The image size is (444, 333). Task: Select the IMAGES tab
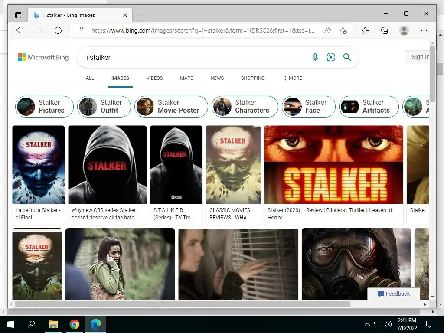tap(120, 78)
